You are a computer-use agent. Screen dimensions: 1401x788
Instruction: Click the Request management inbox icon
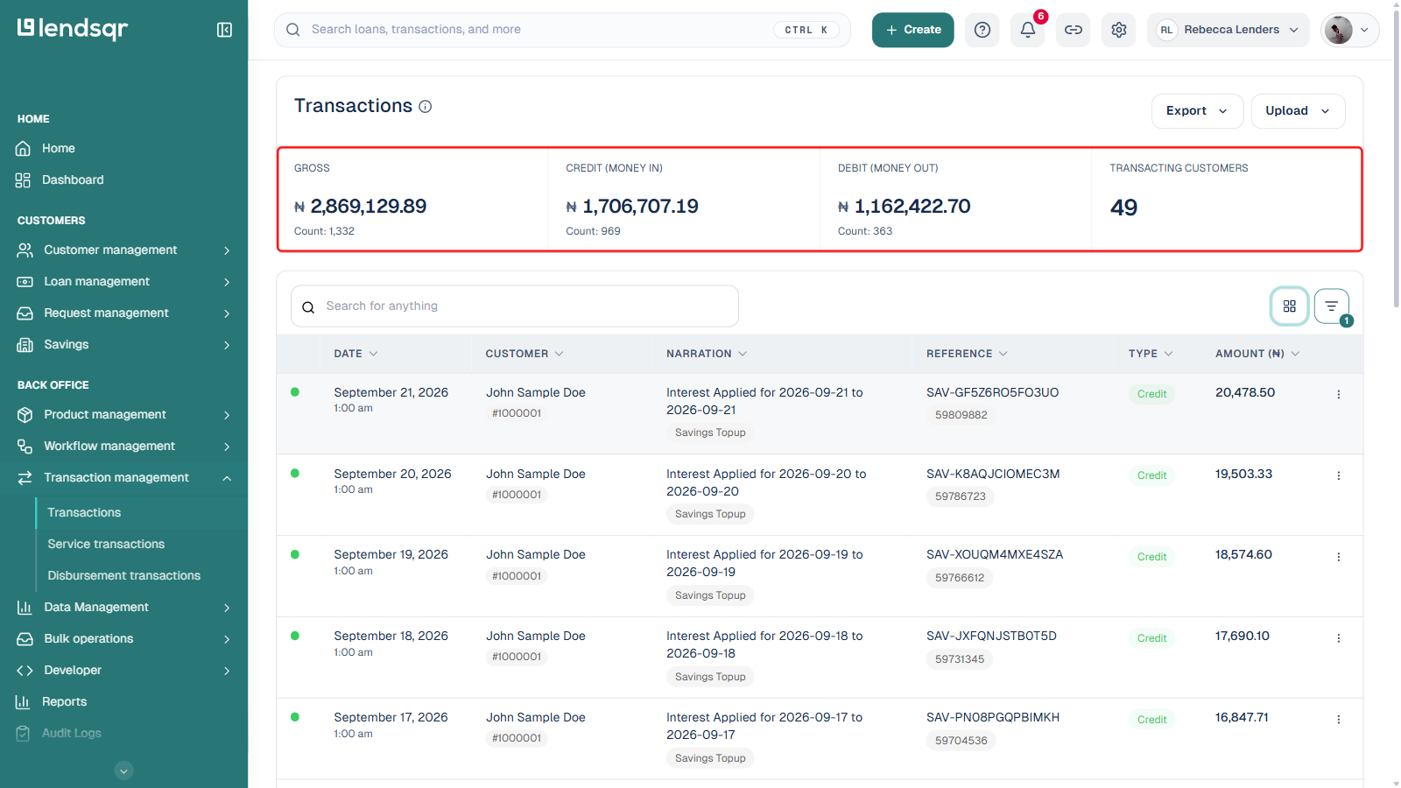[x=25, y=313]
